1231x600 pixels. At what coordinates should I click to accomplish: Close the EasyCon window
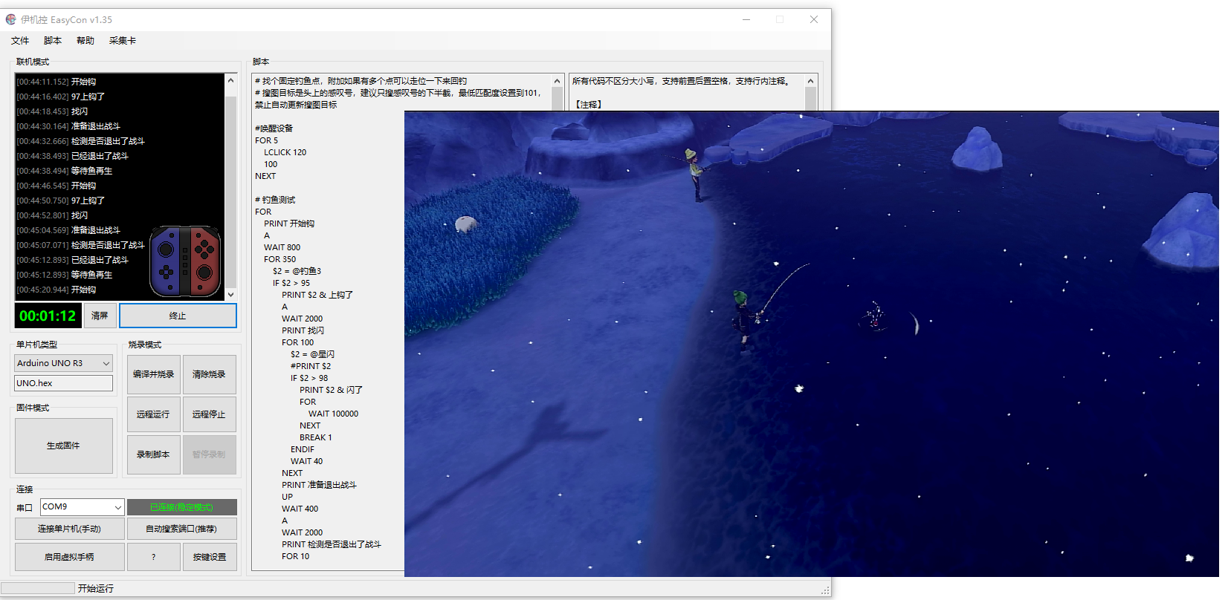(x=814, y=19)
